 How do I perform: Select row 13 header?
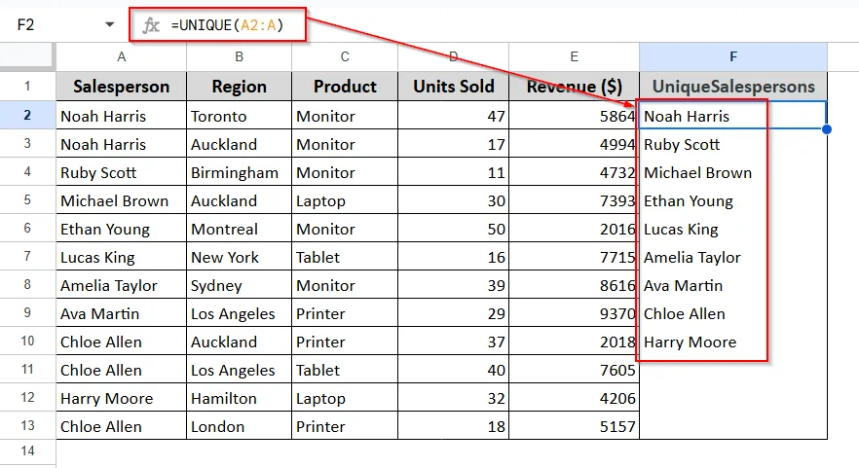pos(27,425)
